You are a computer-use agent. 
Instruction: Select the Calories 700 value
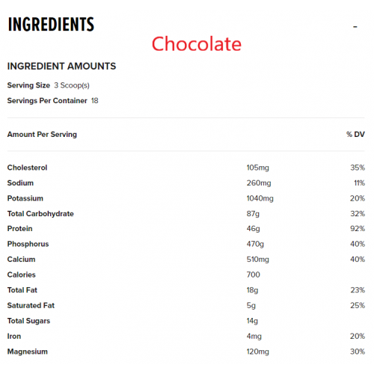[x=254, y=275]
